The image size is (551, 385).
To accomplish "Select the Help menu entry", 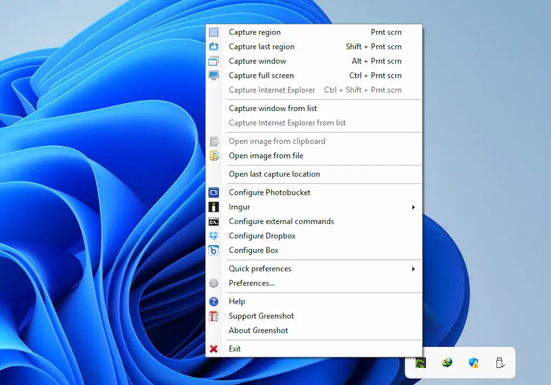I will tap(314, 302).
